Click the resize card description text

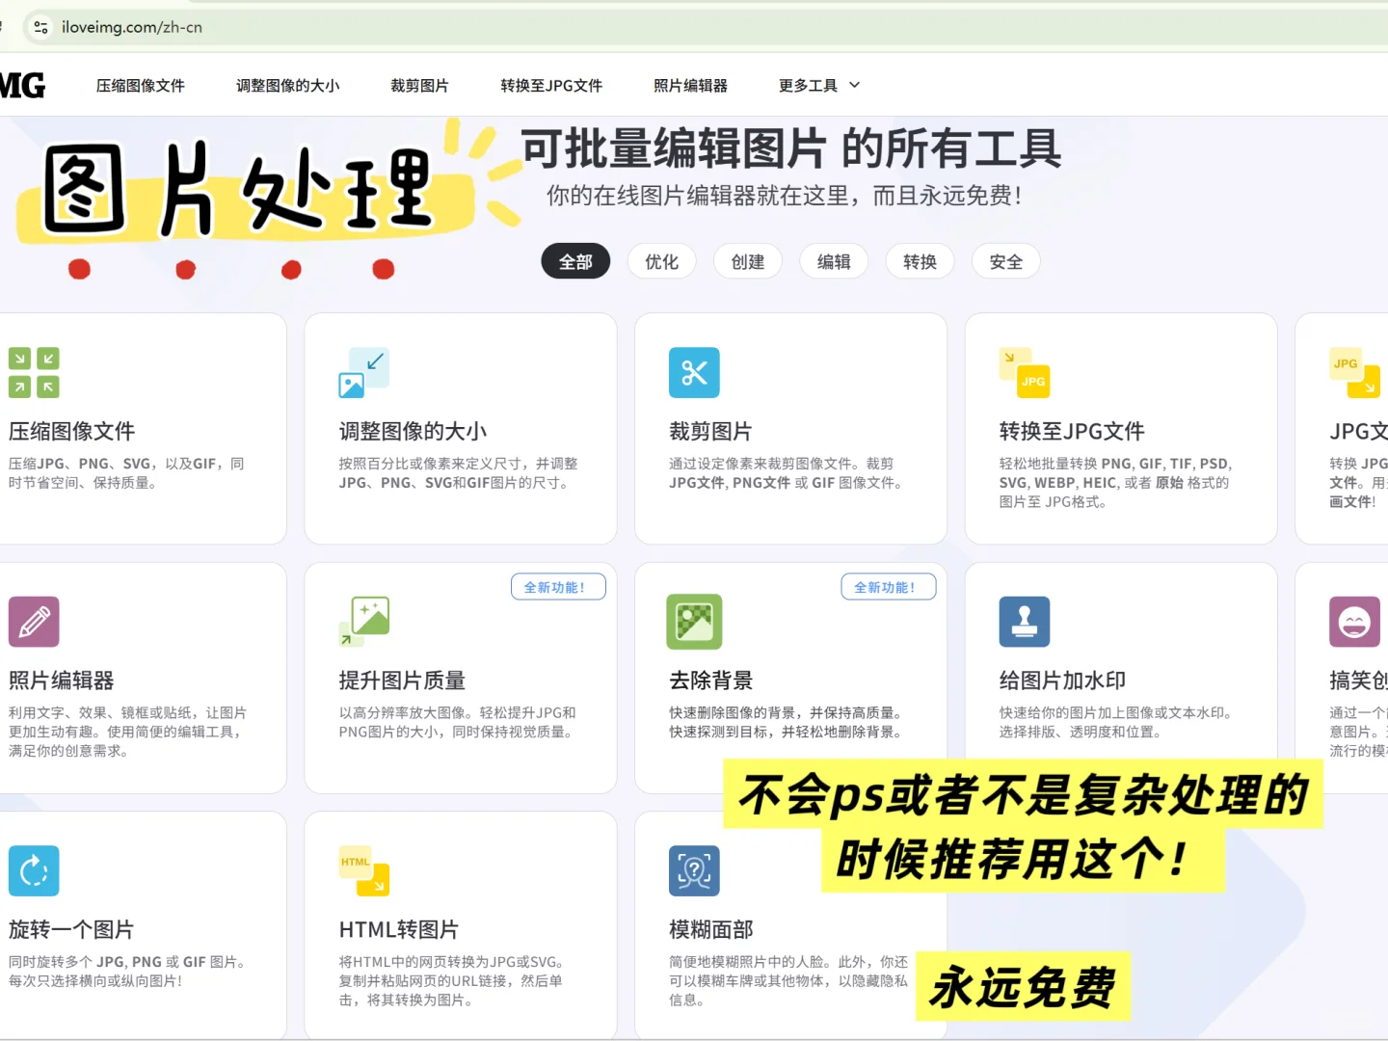(x=458, y=473)
